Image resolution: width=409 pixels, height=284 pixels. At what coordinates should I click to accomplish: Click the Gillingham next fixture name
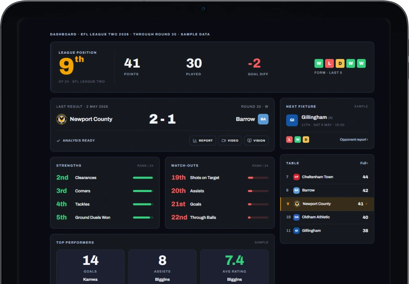click(314, 117)
